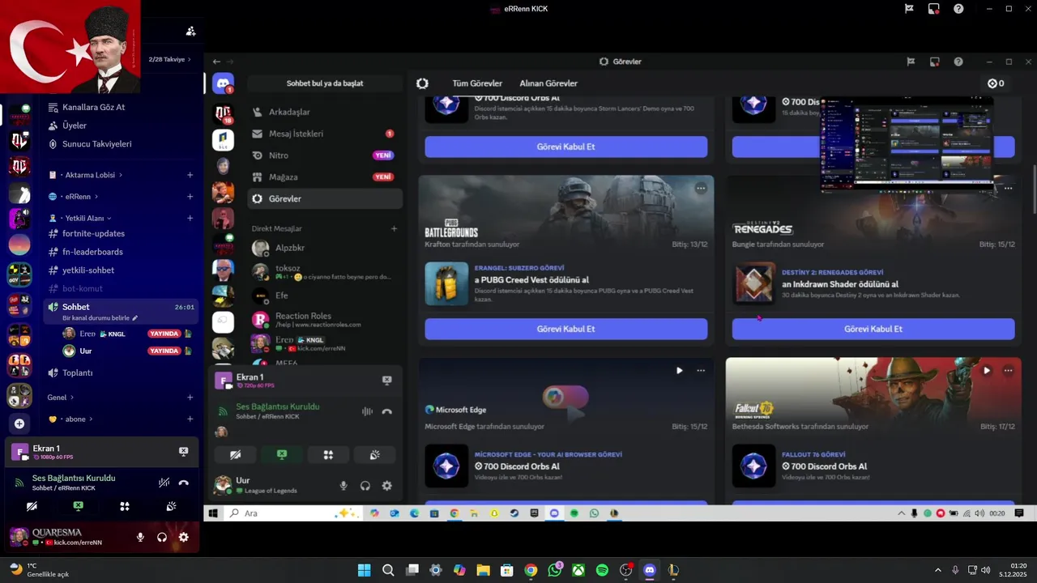Toggle camera in outer voice panel
Image resolution: width=1037 pixels, height=583 pixels.
[32, 506]
